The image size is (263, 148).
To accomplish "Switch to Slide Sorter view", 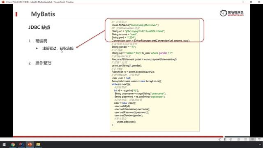I will tap(246, 139).
